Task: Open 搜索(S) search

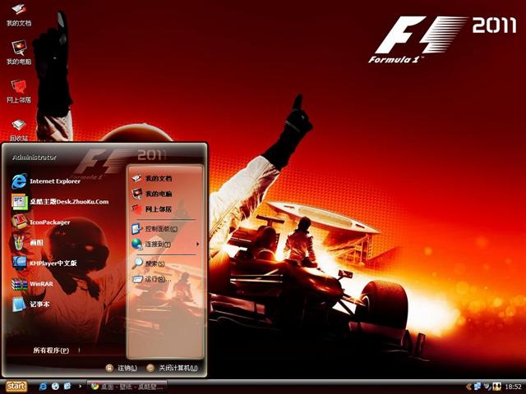Action: 148,263
